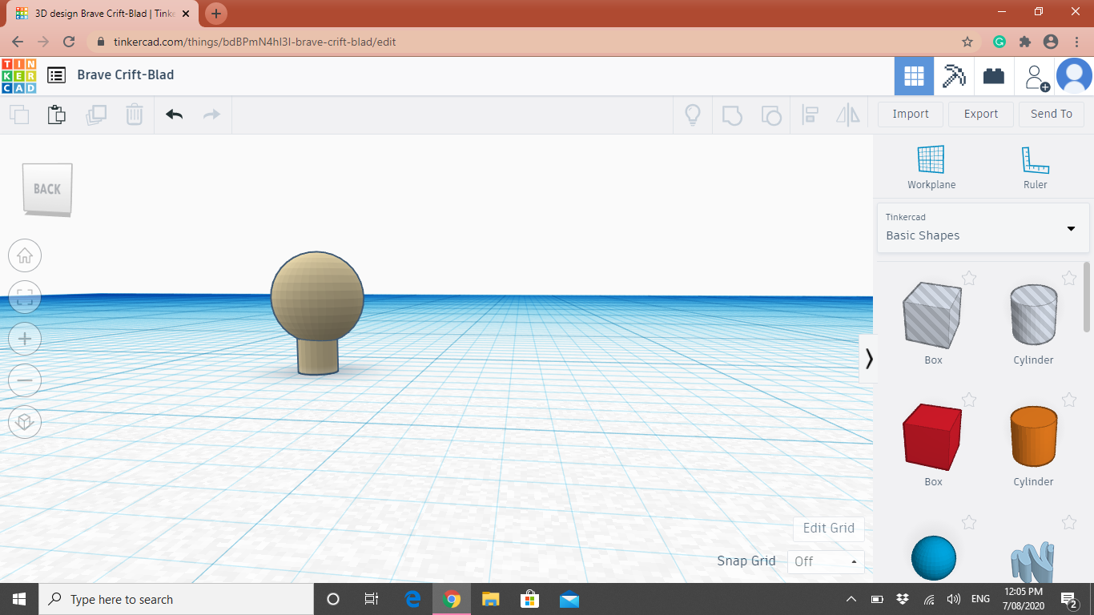Screen dimensions: 1094x615
Task: Open a new browser tab
Action: pyautogui.click(x=216, y=14)
